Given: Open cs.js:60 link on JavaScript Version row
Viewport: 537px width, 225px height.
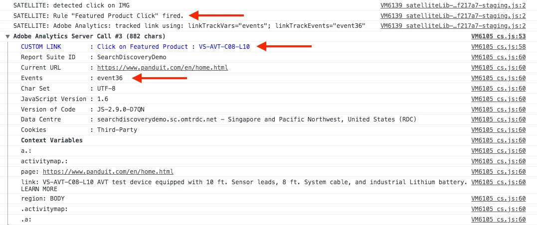Looking at the screenshot, I should pyautogui.click(x=498, y=99).
